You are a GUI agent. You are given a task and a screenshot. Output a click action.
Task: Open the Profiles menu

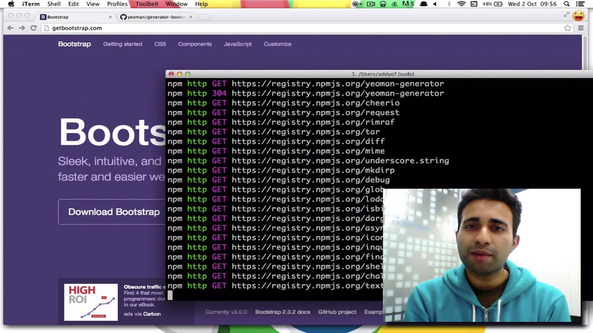(117, 4)
